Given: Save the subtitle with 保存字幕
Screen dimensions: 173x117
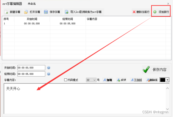Looking at the screenshot, I should tap(52, 12).
